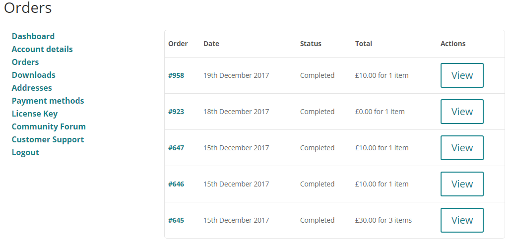This screenshot has width=512, height=246.
Task: Click View button for order #647
Action: [x=462, y=148]
